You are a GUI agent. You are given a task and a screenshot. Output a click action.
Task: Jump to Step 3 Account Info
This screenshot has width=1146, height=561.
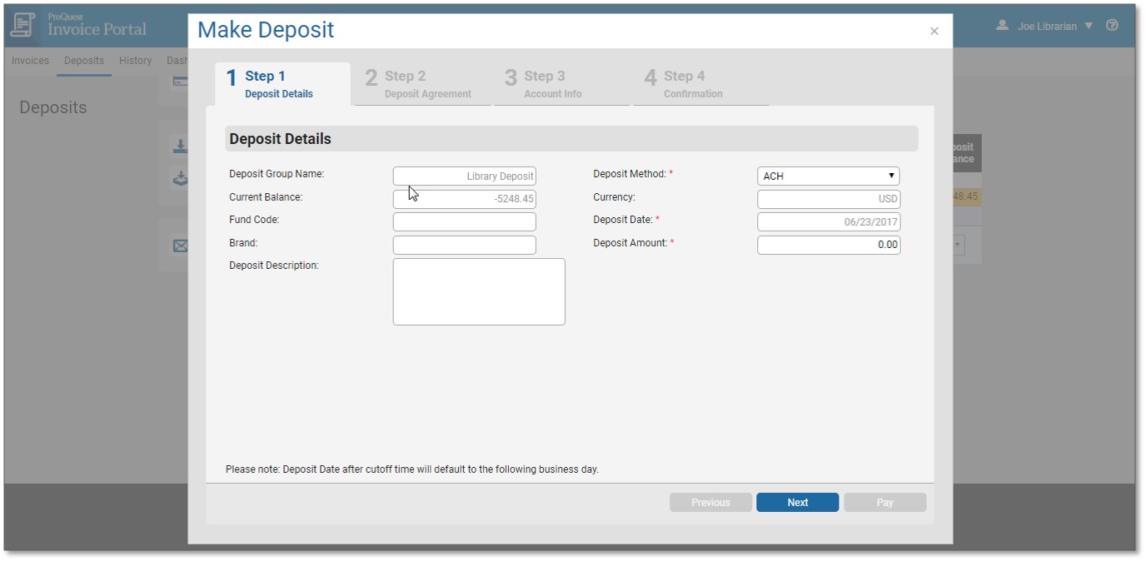tap(561, 84)
